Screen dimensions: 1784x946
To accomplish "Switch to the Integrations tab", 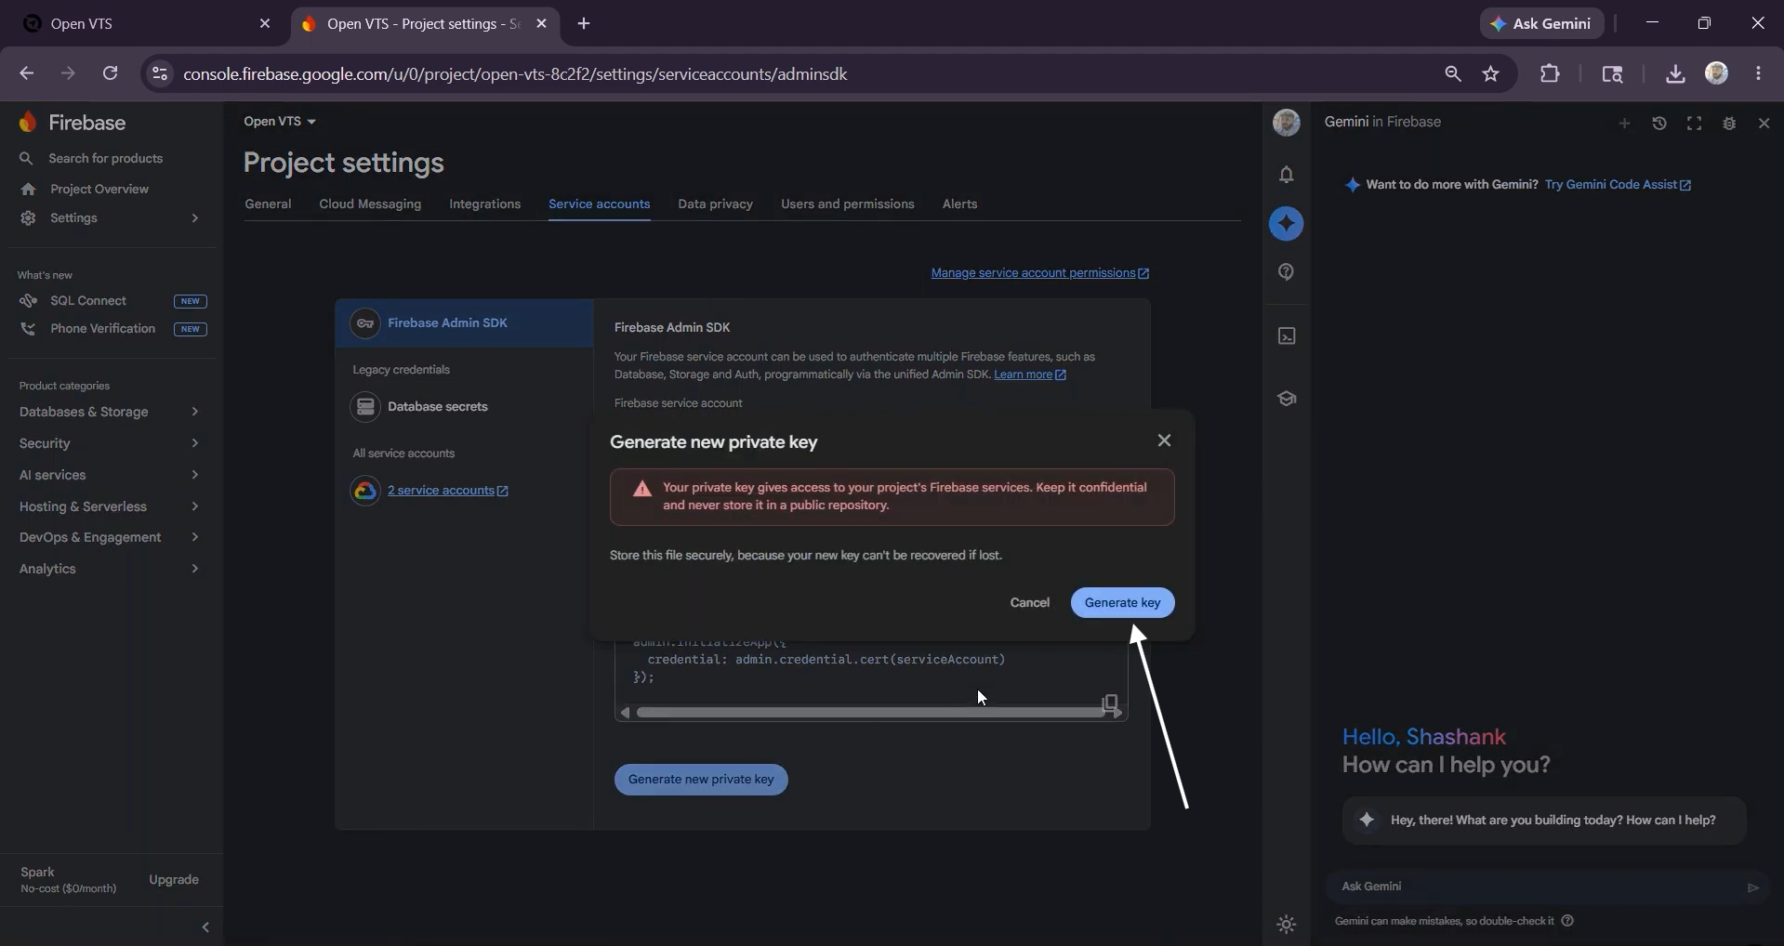I will [x=484, y=204].
